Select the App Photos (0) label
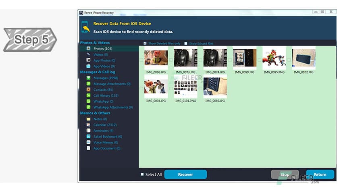The height and width of the screenshot is (195, 337). [x=104, y=60]
